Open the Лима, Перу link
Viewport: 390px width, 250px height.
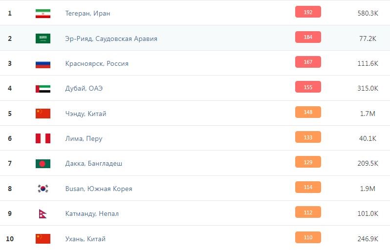84,138
